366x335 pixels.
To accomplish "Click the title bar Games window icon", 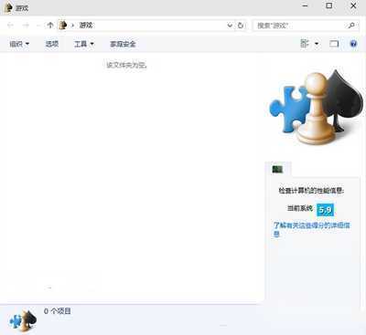I will coord(9,7).
